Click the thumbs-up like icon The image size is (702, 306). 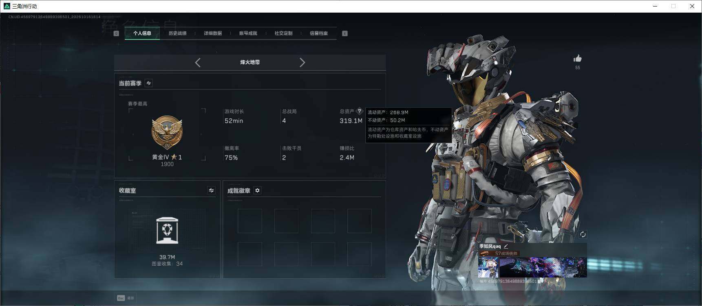tap(577, 59)
